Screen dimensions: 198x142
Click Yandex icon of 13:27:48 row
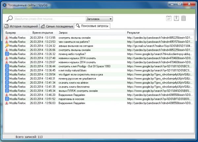coord(7,58)
